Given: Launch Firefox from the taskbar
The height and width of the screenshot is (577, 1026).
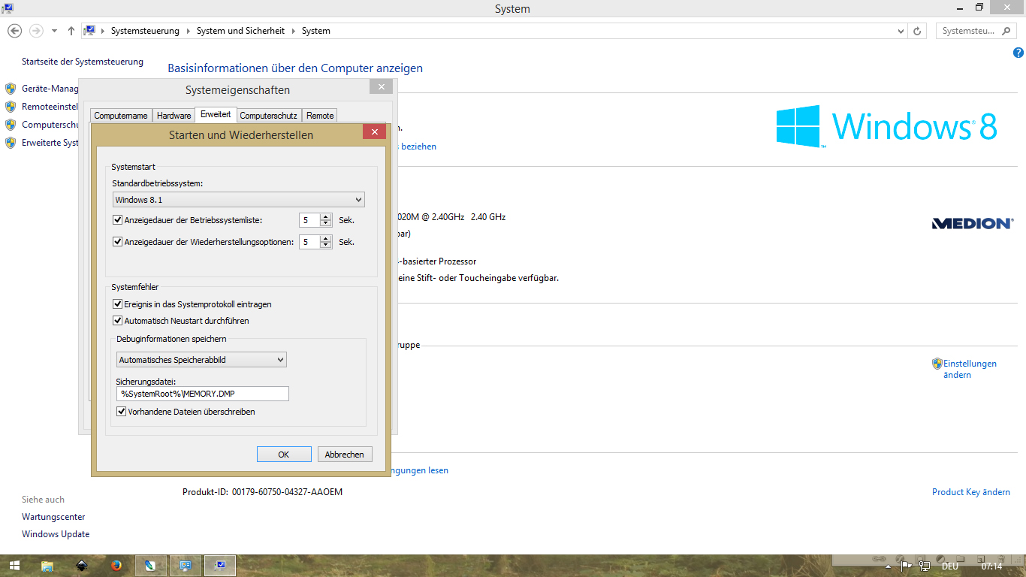Looking at the screenshot, I should point(116,566).
